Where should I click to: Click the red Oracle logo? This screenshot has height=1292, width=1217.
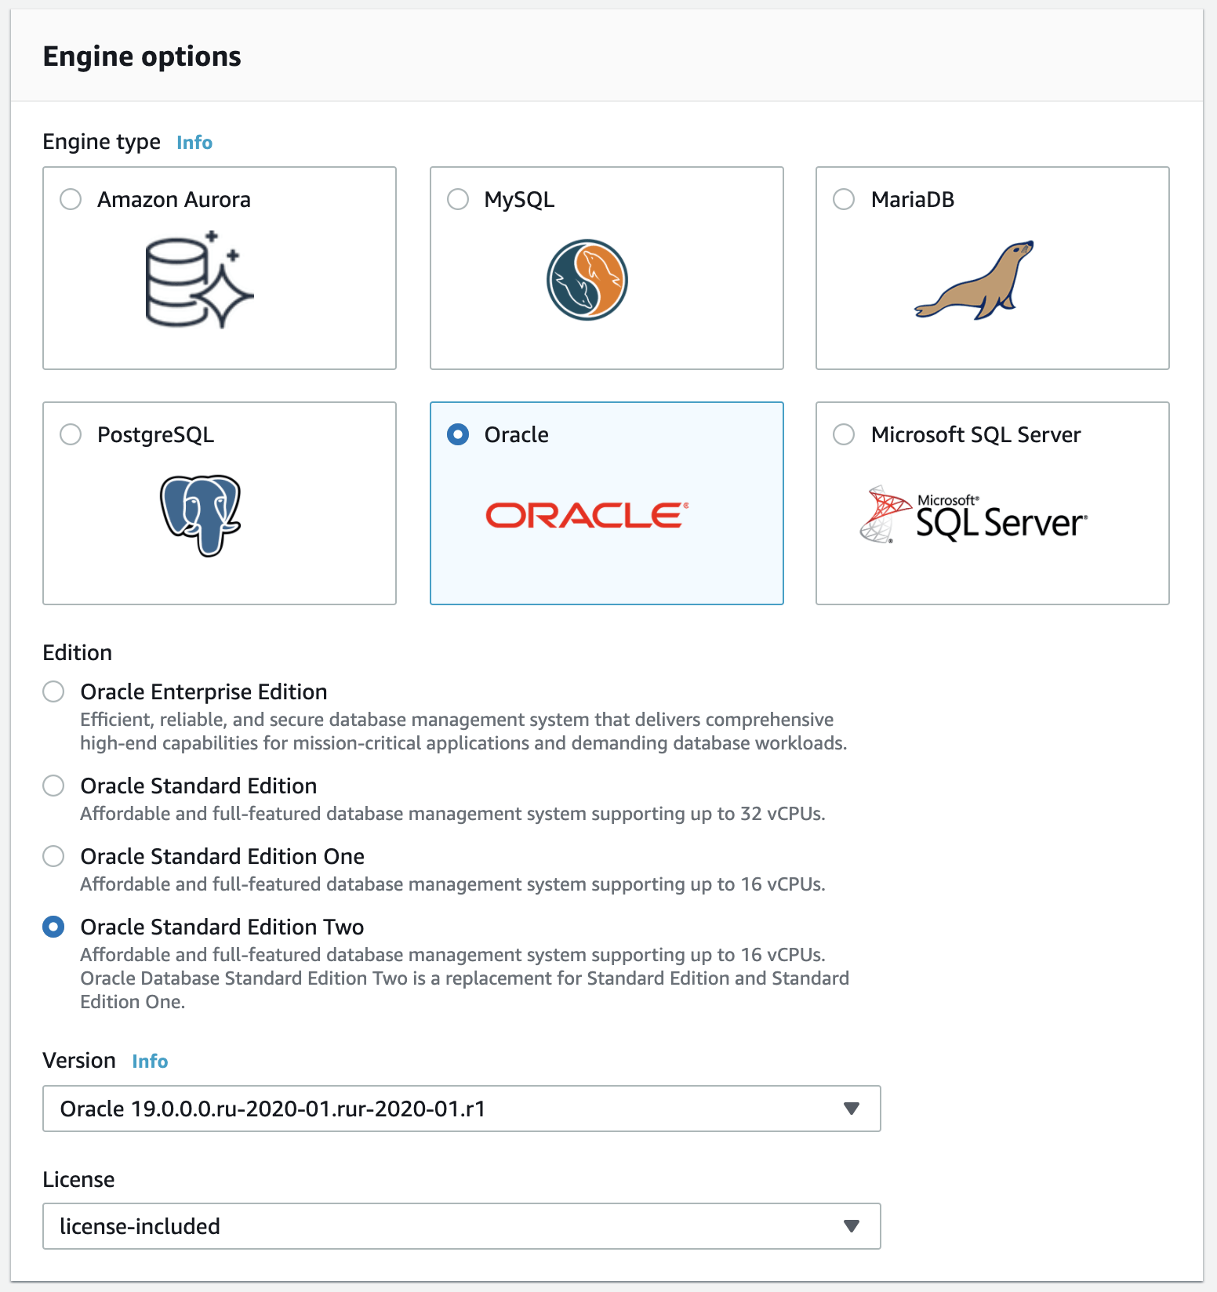586,514
